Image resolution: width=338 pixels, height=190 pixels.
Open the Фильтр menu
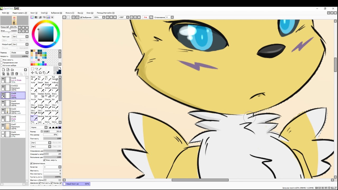tap(69, 13)
